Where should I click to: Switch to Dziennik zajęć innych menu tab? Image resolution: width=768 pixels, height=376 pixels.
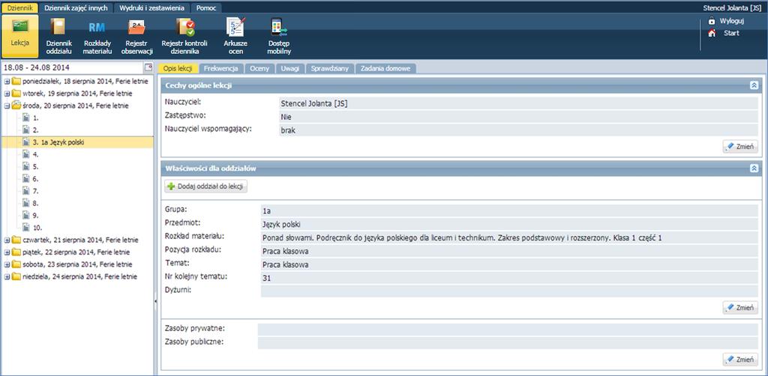[76, 8]
